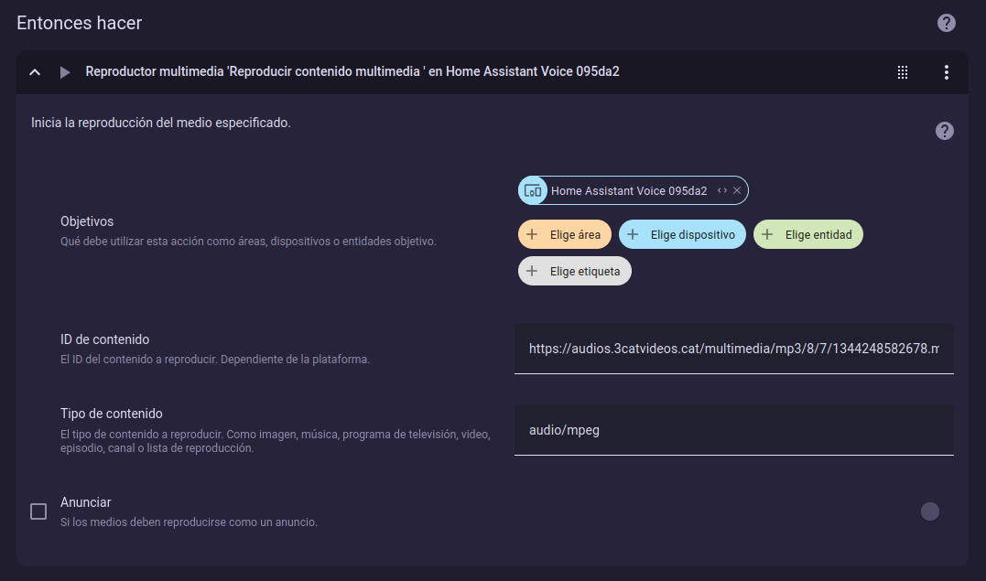This screenshot has height=581, width=986.
Task: Open the action's three-dot overflow menu
Action: point(947,72)
